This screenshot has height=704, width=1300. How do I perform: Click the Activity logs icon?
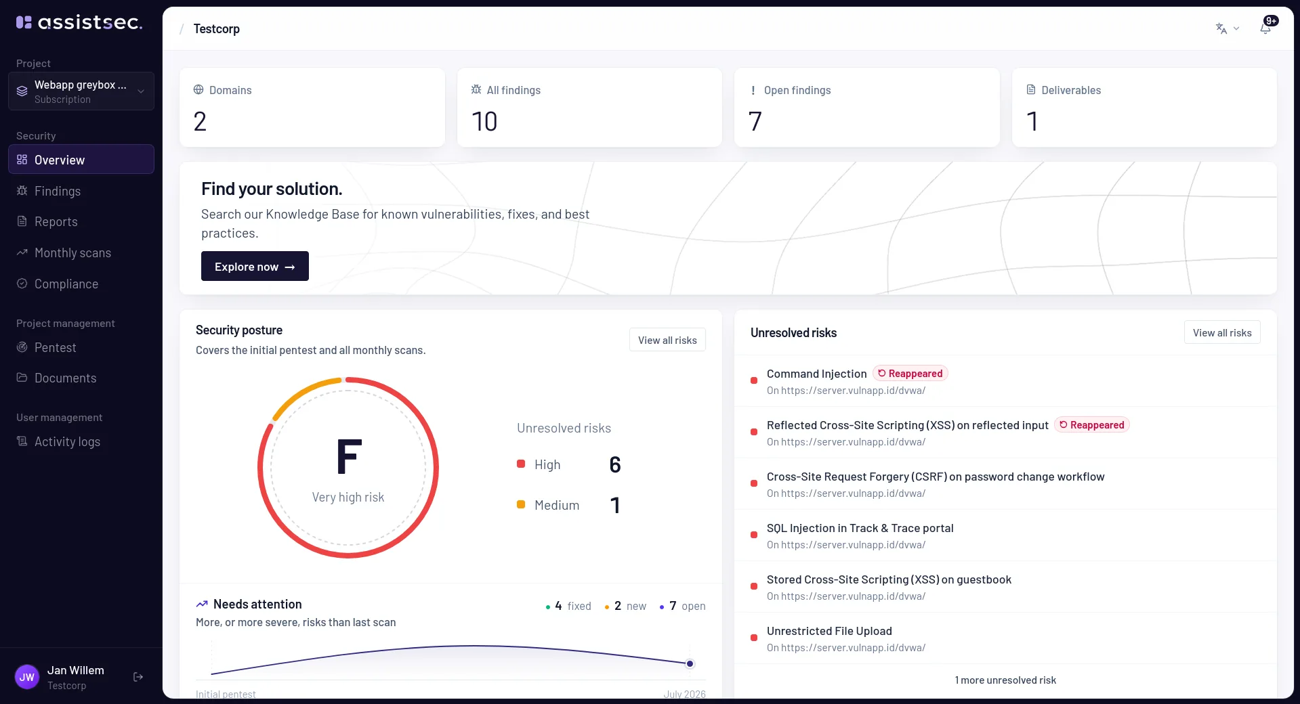coord(22,441)
